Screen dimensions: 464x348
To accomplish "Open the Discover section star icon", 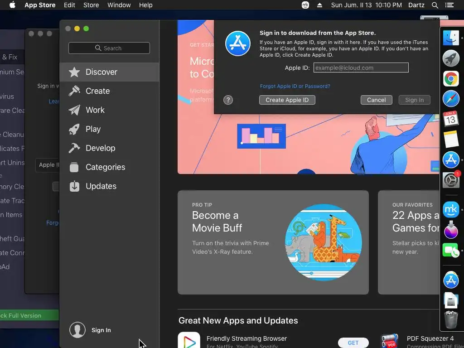I will pos(74,72).
